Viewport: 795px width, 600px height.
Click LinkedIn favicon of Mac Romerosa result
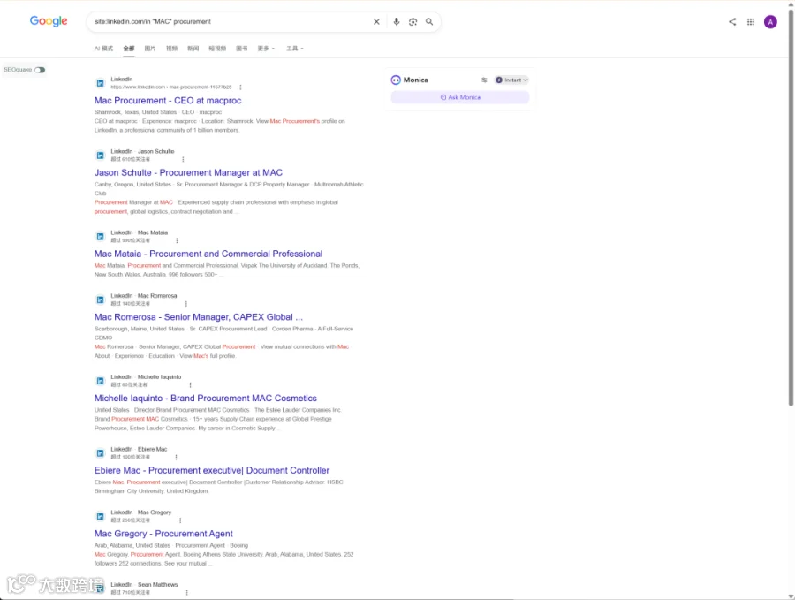pos(101,300)
